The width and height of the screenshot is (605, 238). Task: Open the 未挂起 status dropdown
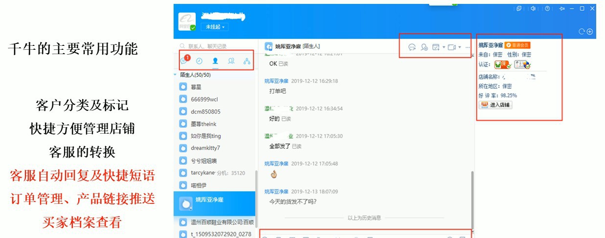[x=214, y=27]
